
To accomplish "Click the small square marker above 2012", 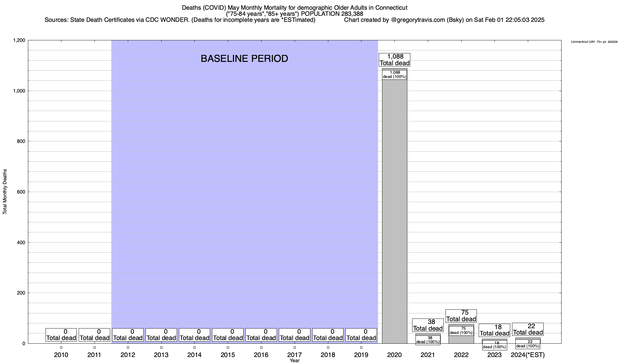I will pos(128,348).
